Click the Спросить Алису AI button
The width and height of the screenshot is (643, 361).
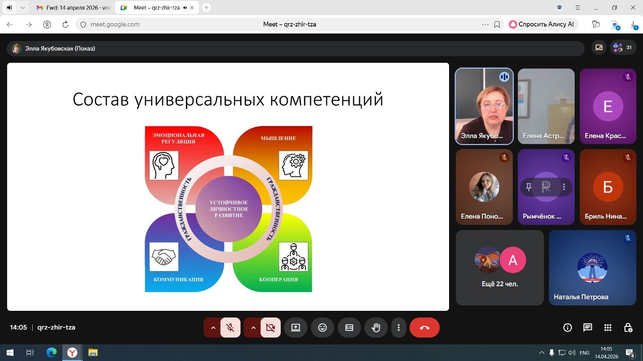543,24
